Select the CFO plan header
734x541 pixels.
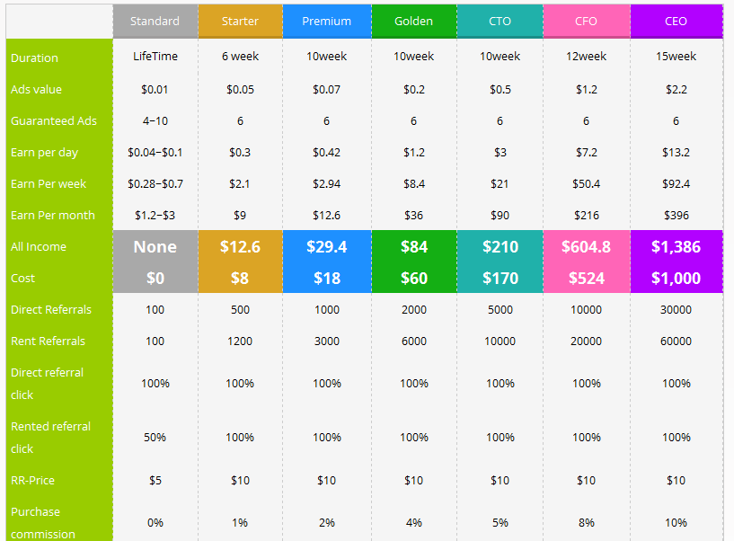(586, 21)
